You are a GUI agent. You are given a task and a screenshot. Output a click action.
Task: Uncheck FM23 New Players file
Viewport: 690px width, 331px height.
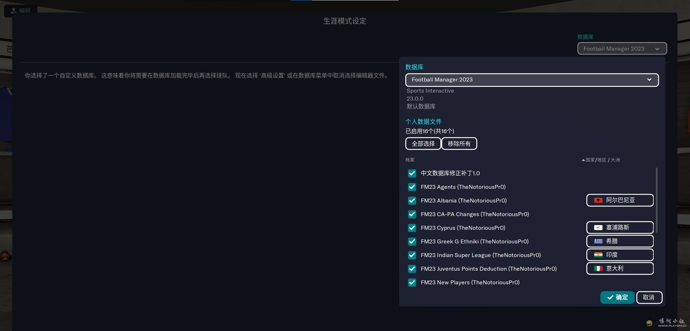tap(412, 283)
